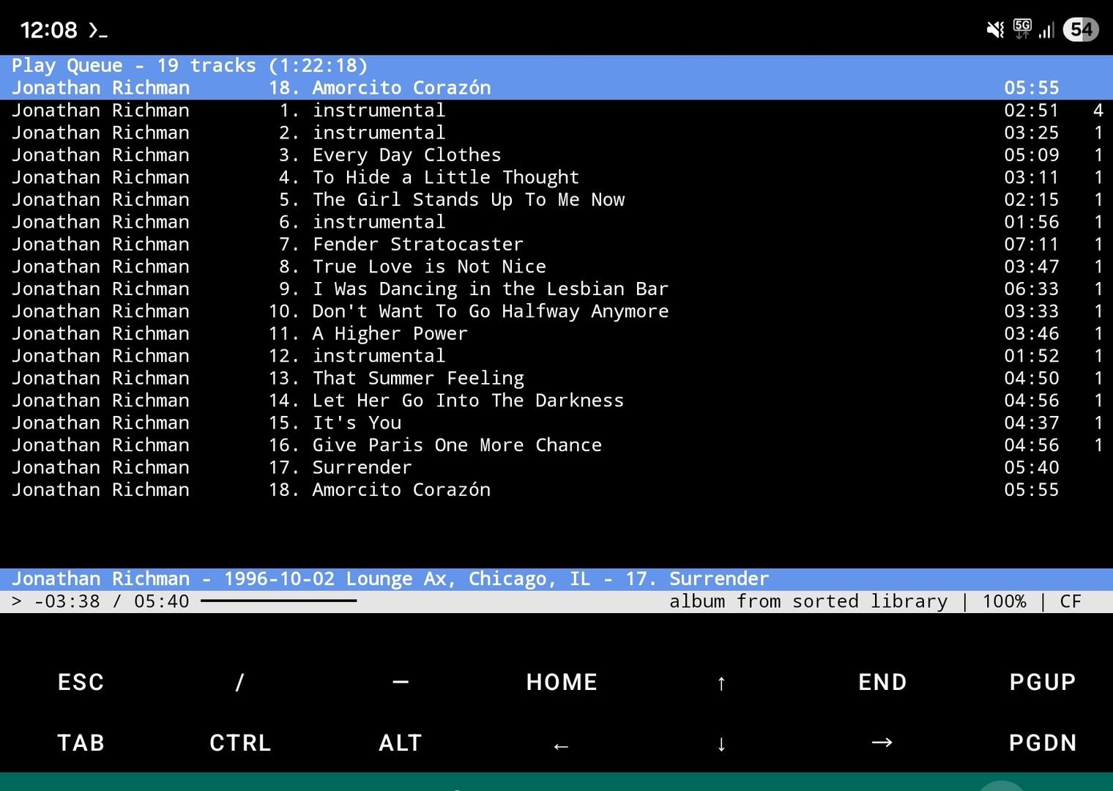The width and height of the screenshot is (1113, 791).
Task: Select I Was Dancing in the Lesbian Bar
Action: 556,289
